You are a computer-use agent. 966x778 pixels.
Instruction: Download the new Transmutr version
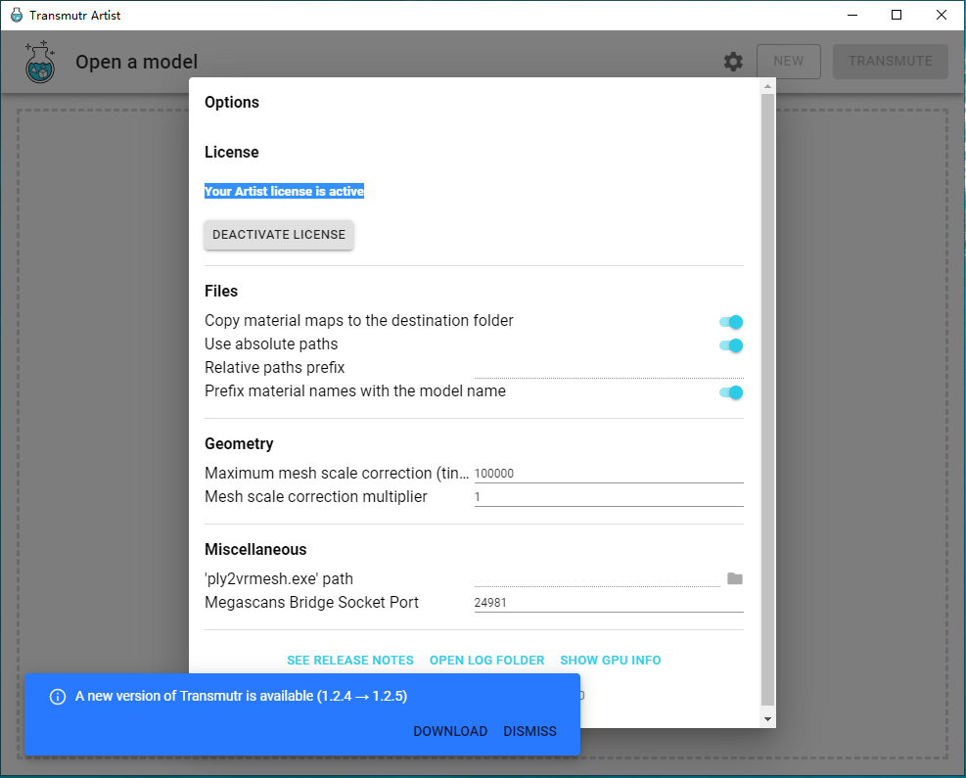pos(450,731)
